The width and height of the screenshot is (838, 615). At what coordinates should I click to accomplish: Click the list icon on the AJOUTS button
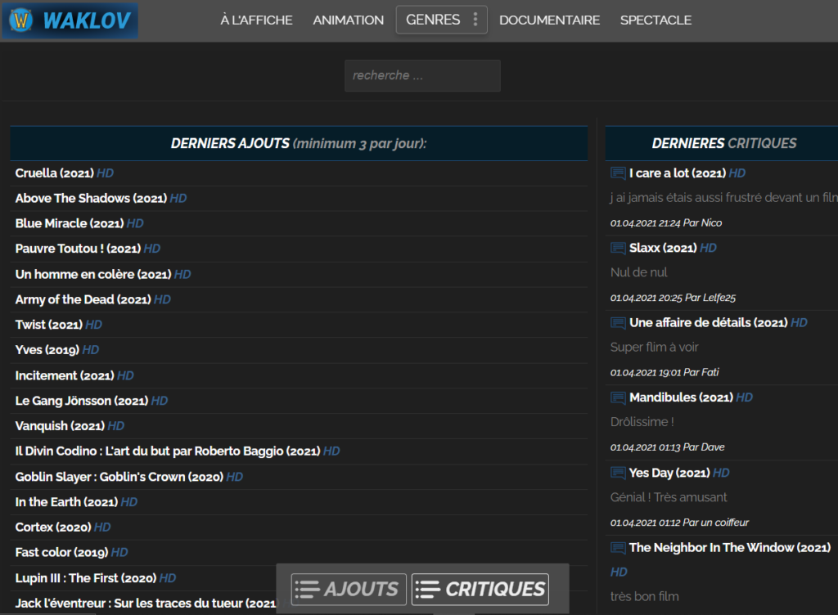click(308, 590)
